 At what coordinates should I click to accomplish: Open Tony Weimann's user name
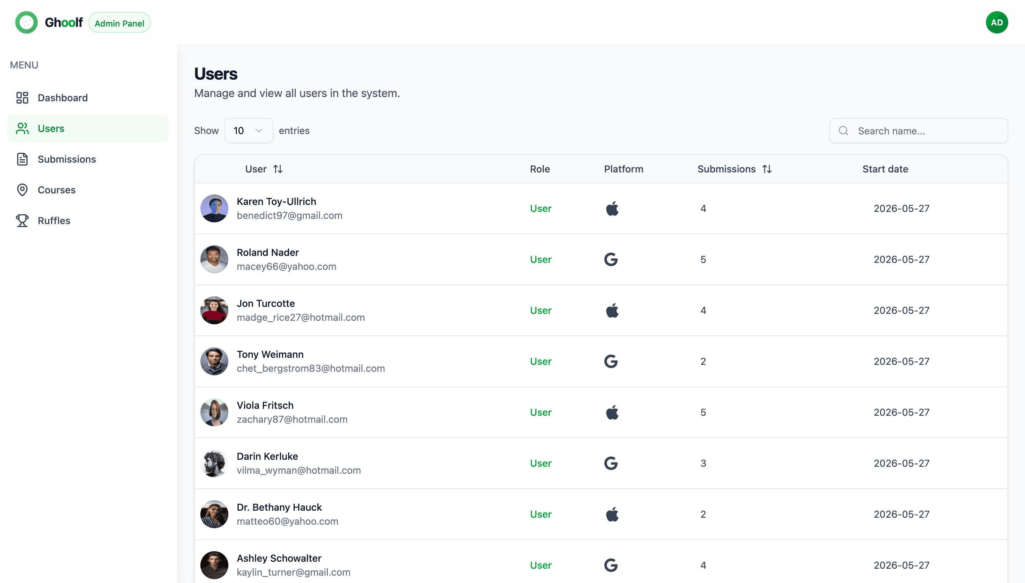pyautogui.click(x=270, y=354)
